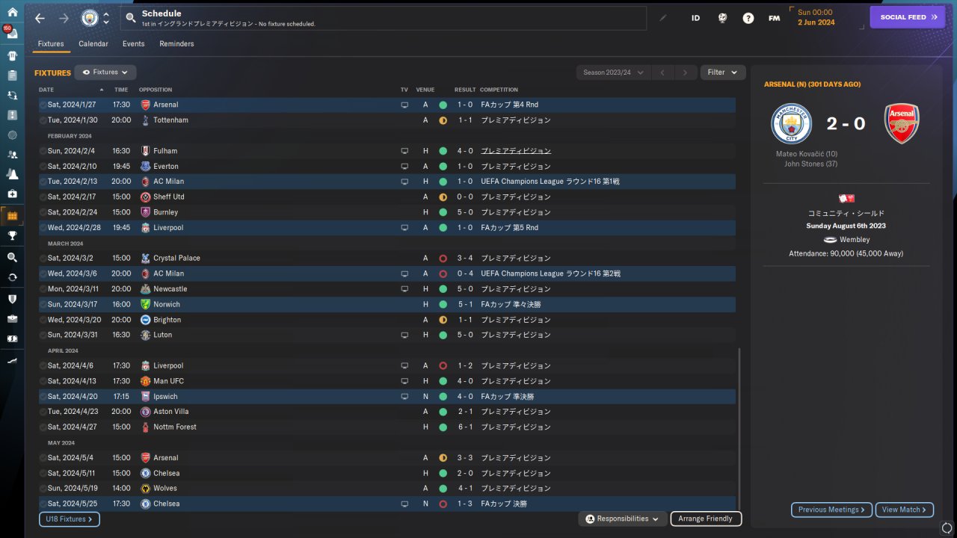Viewport: 957px width, 538px height.
Task: Go to the previous season with left chevron
Action: (662, 72)
